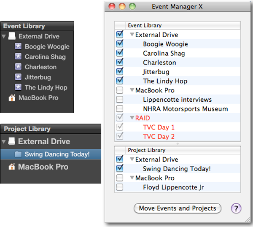Click Boogie Woogie event star icon
Image resolution: width=253 pixels, height=227 pixels.
pos(18,46)
